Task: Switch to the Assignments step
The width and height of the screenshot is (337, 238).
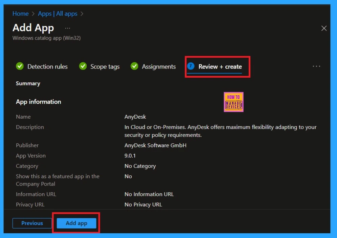Action: point(159,66)
